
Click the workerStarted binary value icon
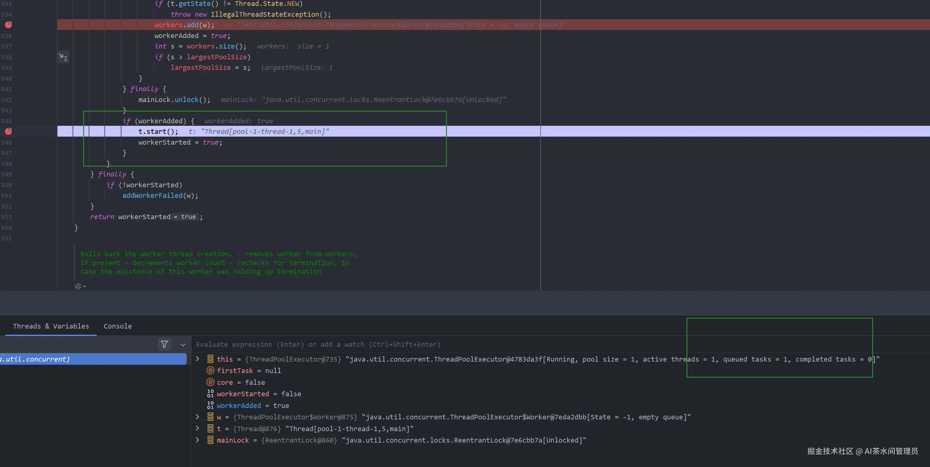210,393
